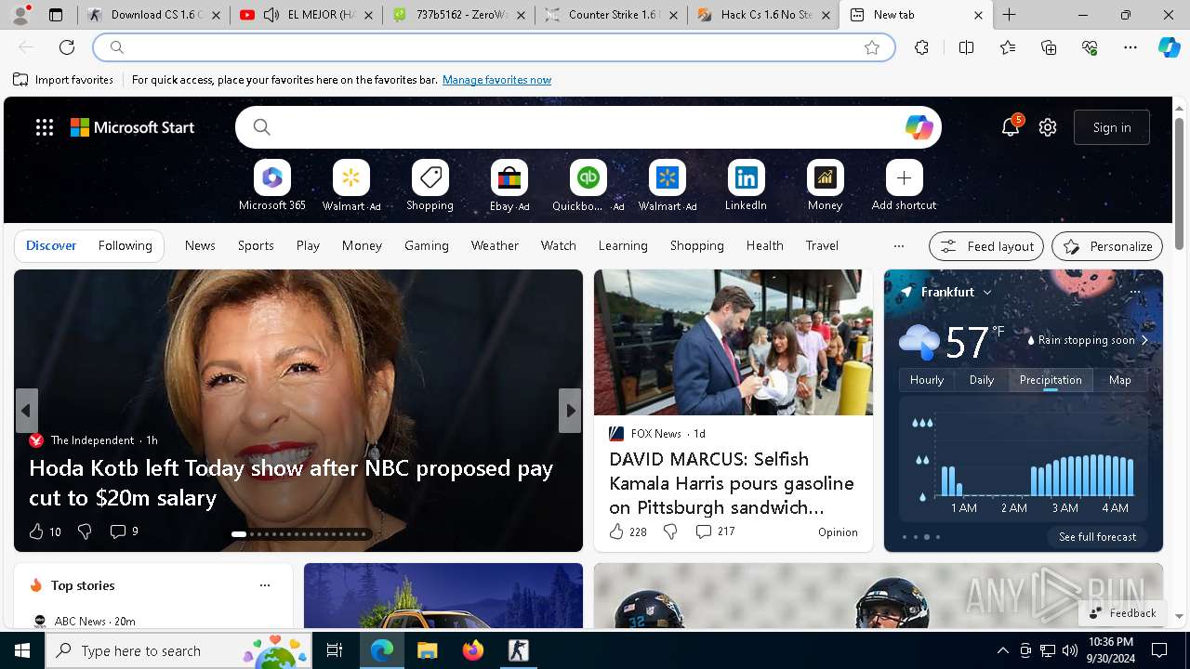Expand more feed categories ellipsis

898,246
